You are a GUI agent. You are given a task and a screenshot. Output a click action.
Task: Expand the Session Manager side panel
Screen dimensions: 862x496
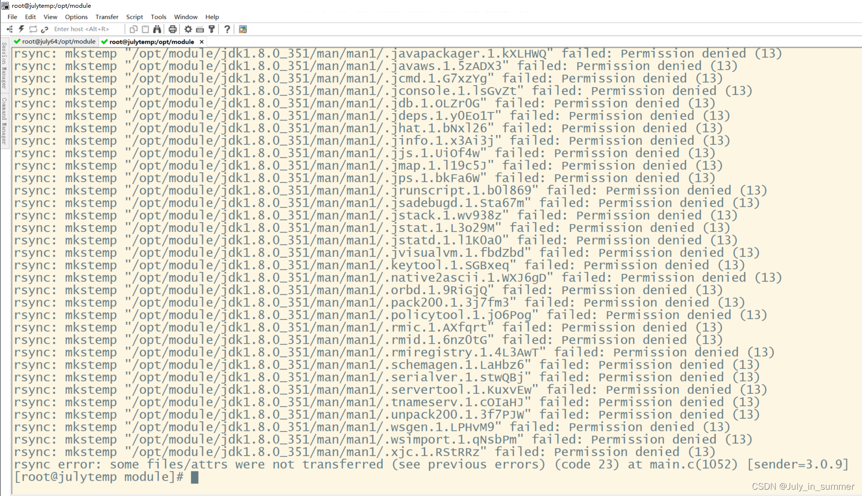(x=4, y=66)
